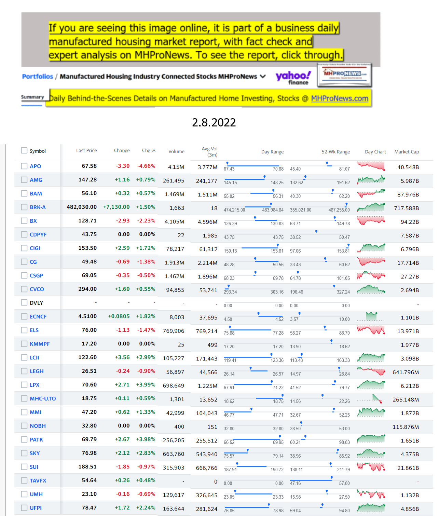Click the SKY day chart sparkline
Viewport: 439px width, 516px height.
[x=371, y=453]
